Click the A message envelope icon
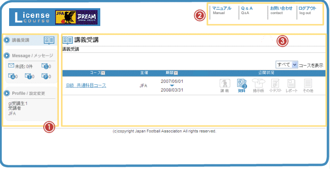 point(11,76)
